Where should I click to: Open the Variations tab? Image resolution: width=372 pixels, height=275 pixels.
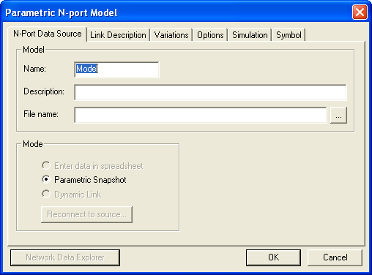[x=171, y=35]
